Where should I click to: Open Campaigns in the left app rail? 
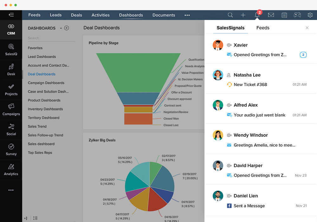[11, 110]
